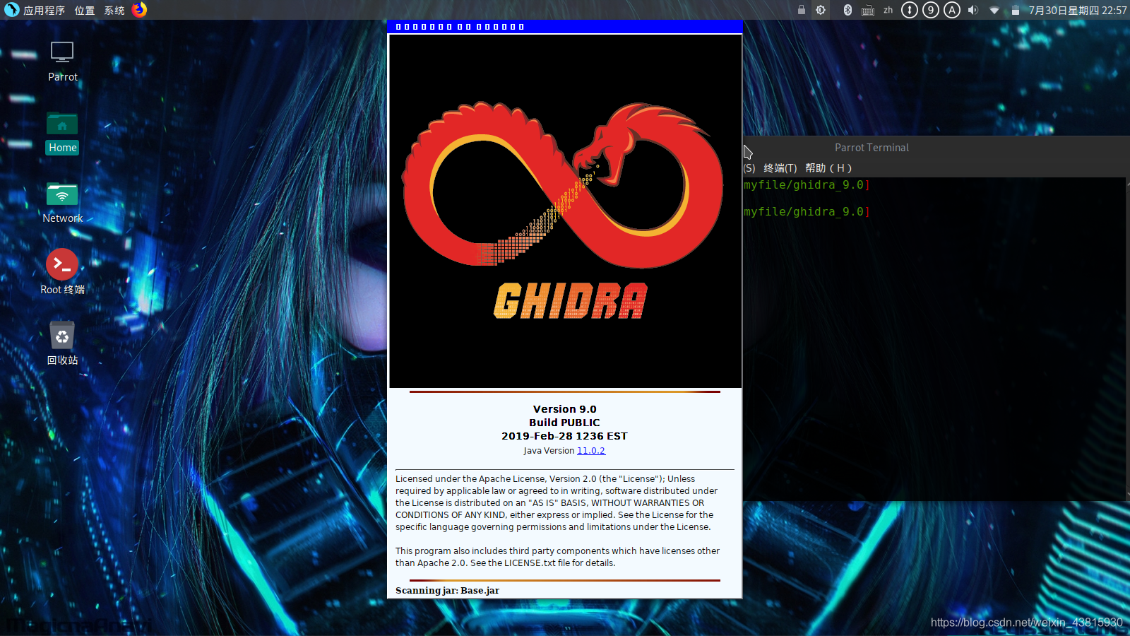Click the Parrot Terminal title bar
Image resolution: width=1130 pixels, height=636 pixels.
tap(936, 147)
